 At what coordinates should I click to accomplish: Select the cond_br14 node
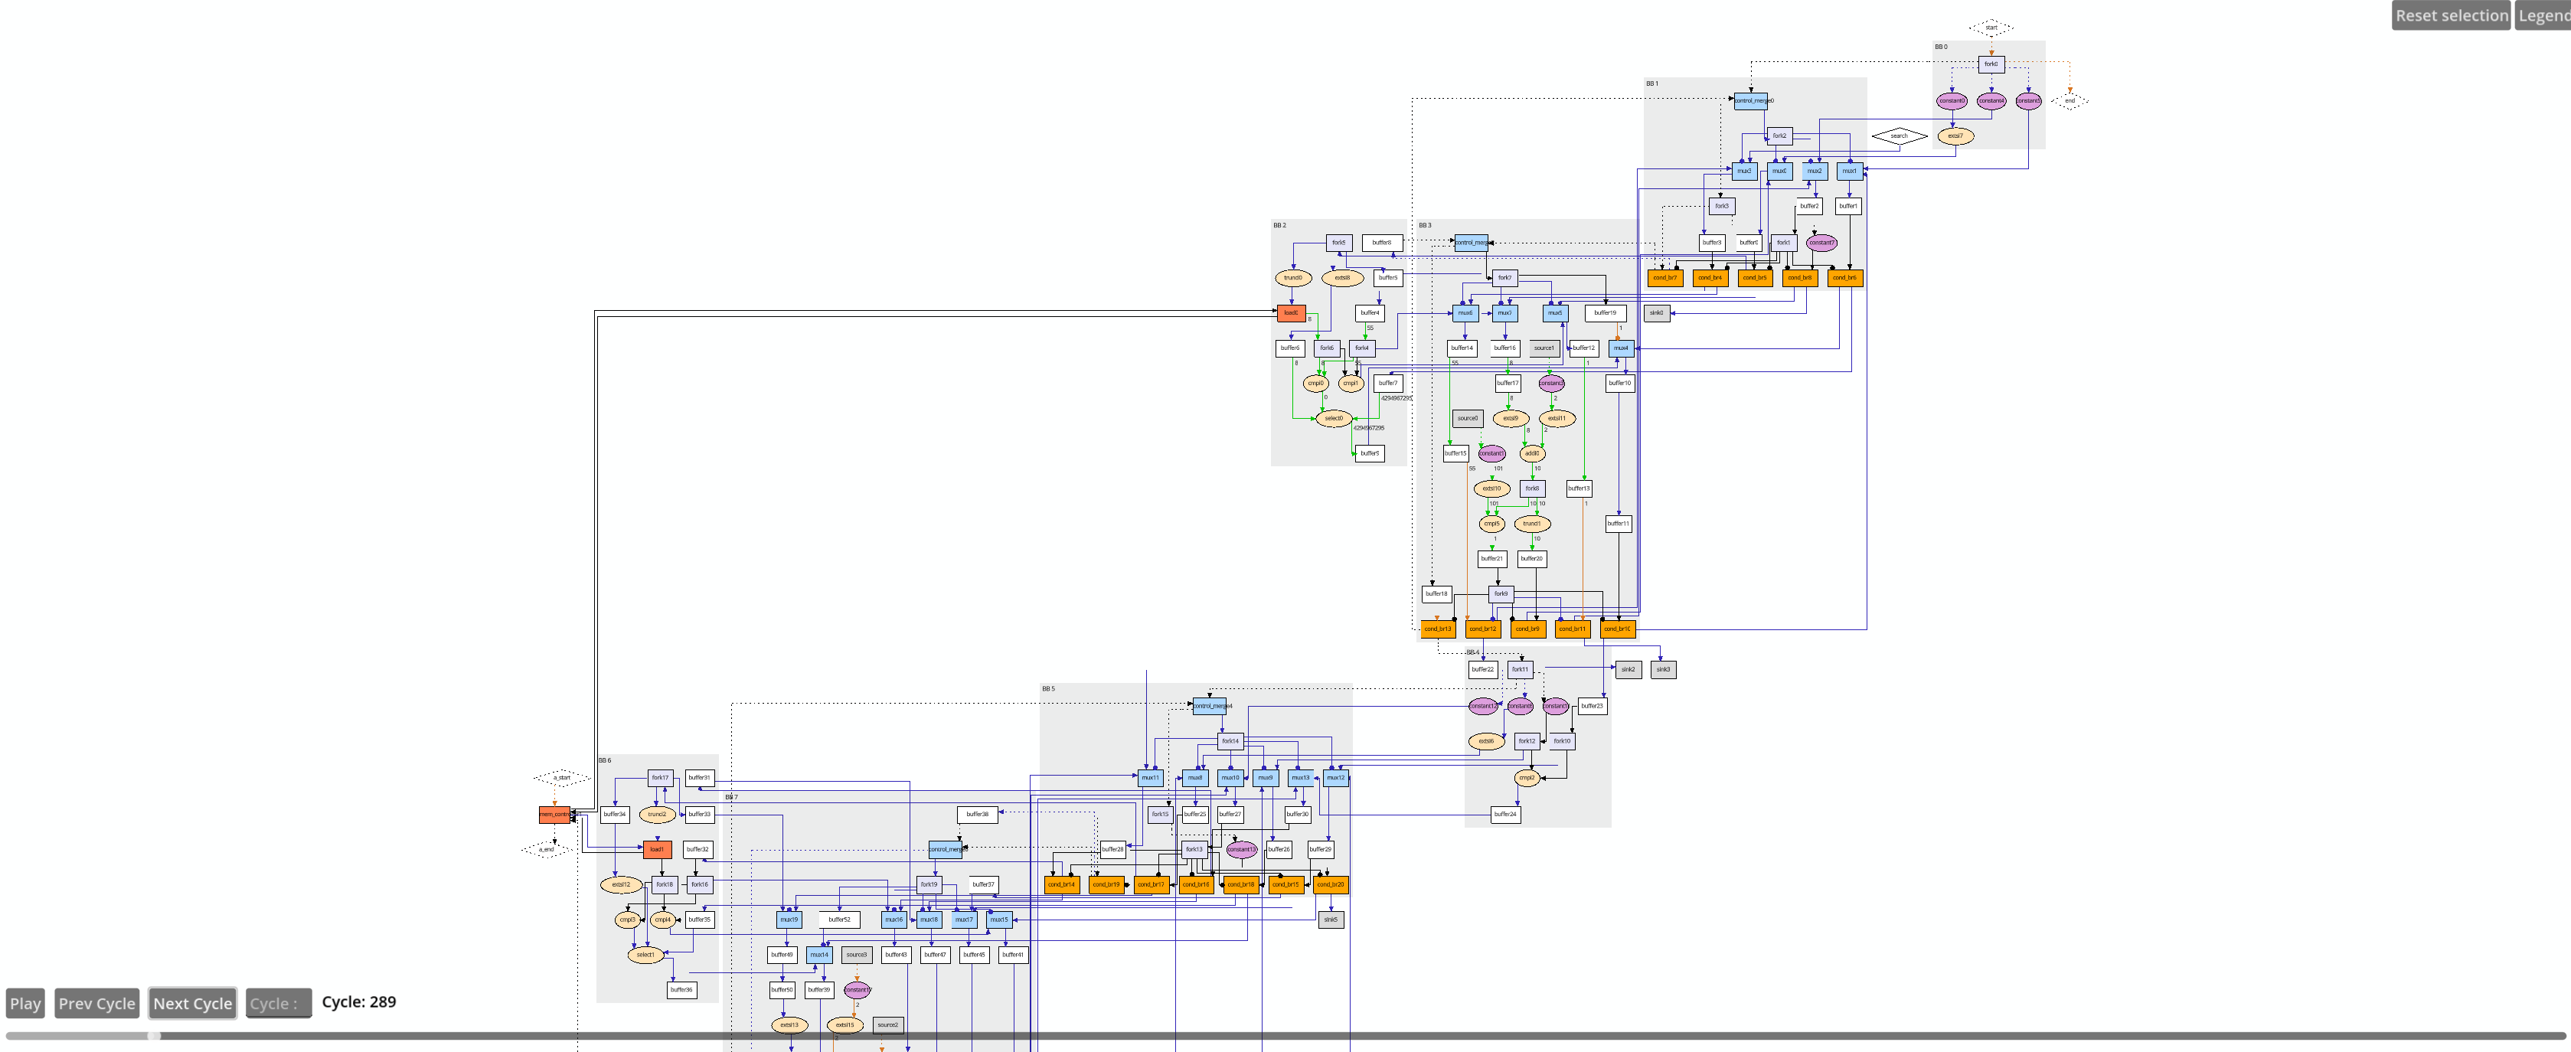(x=1062, y=884)
